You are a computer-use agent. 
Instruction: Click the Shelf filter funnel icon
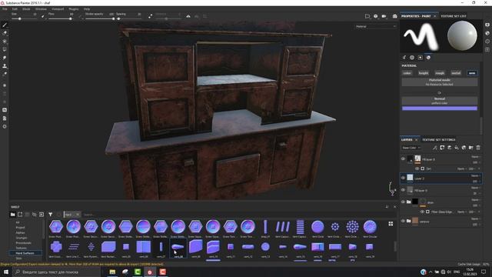(x=50, y=215)
